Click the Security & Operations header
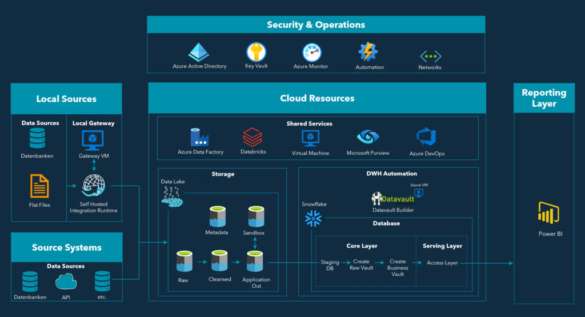The image size is (585, 317). [x=316, y=25]
